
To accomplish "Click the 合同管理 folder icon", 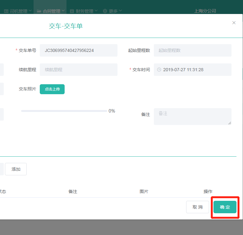I will (39, 11).
